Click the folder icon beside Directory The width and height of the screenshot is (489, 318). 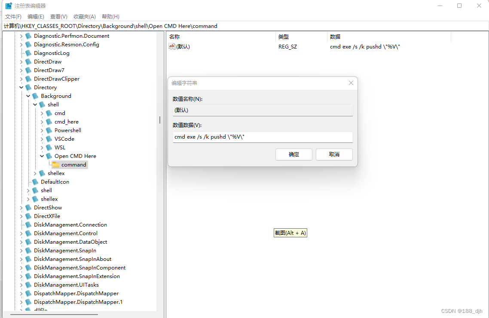[28, 87]
